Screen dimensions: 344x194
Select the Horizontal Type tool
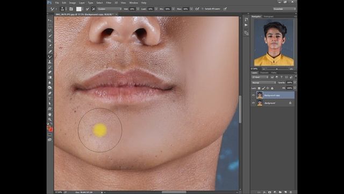point(50,98)
